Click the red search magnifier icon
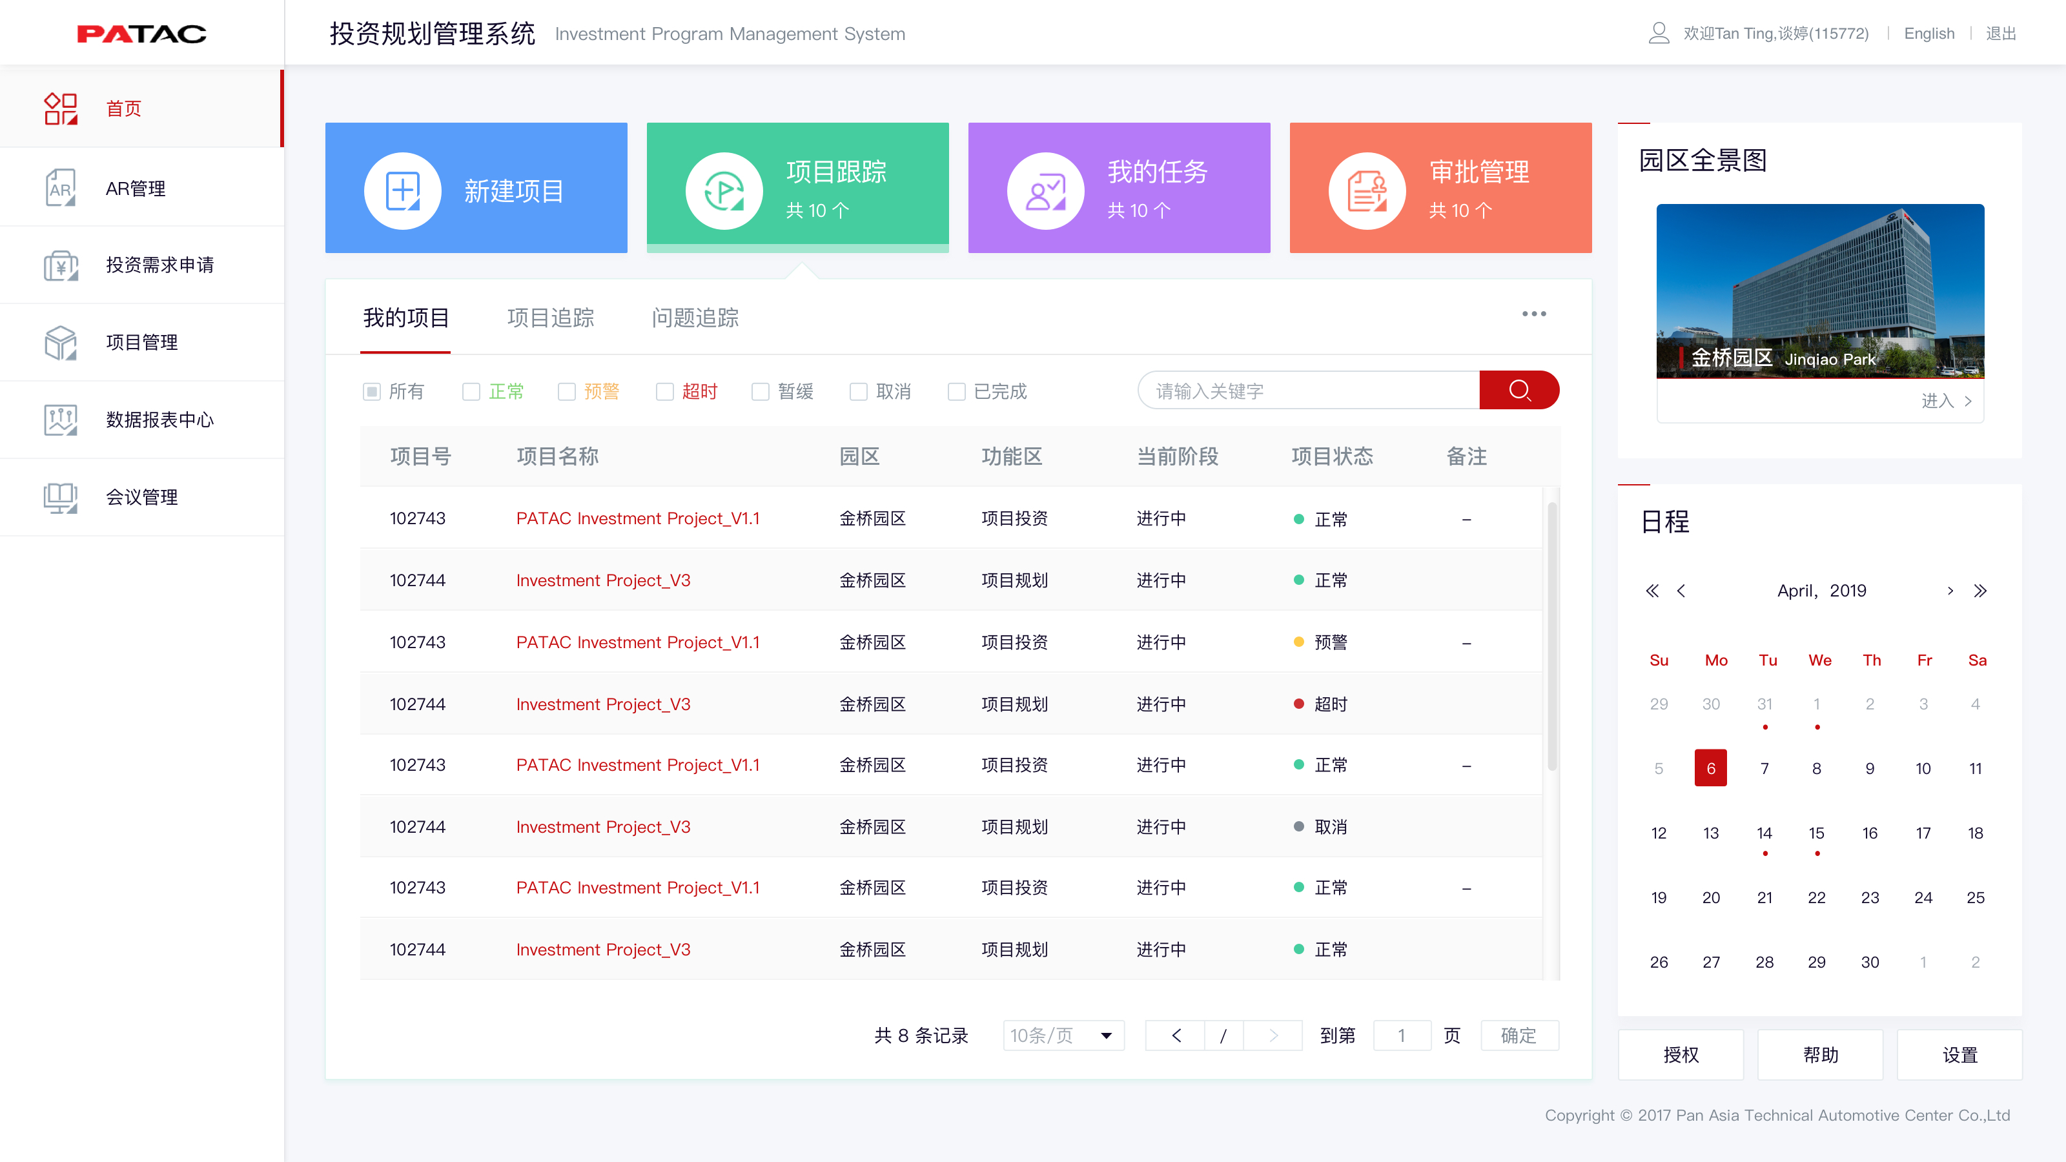 pos(1519,391)
